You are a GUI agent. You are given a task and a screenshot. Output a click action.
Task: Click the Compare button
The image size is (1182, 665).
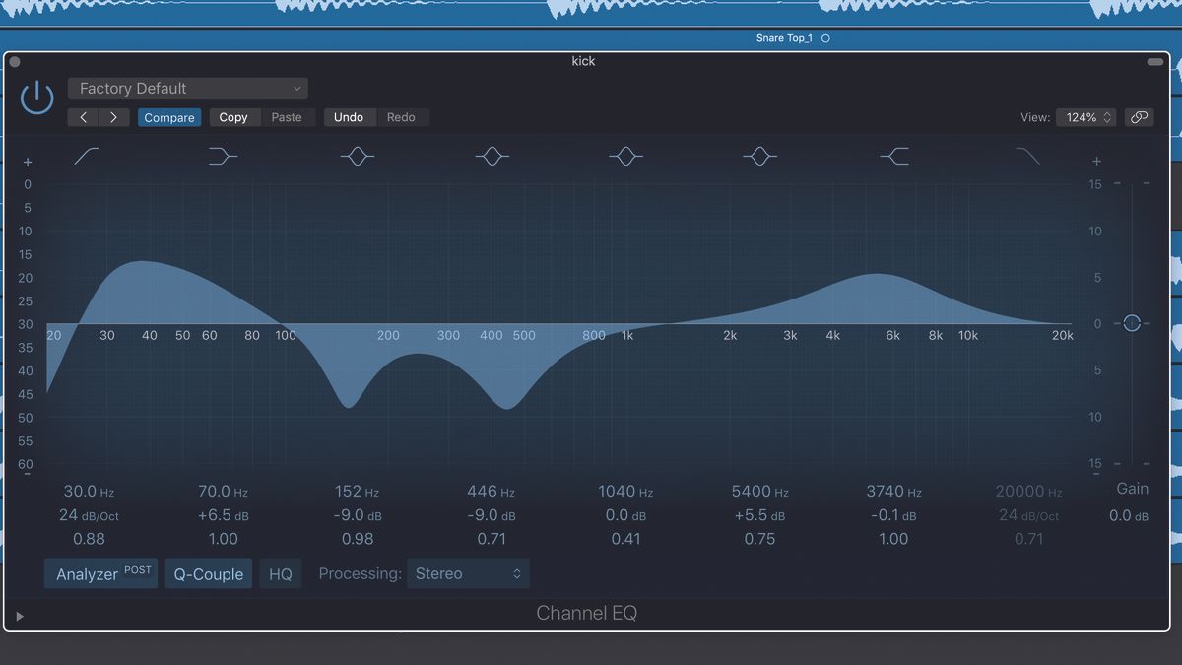(168, 116)
